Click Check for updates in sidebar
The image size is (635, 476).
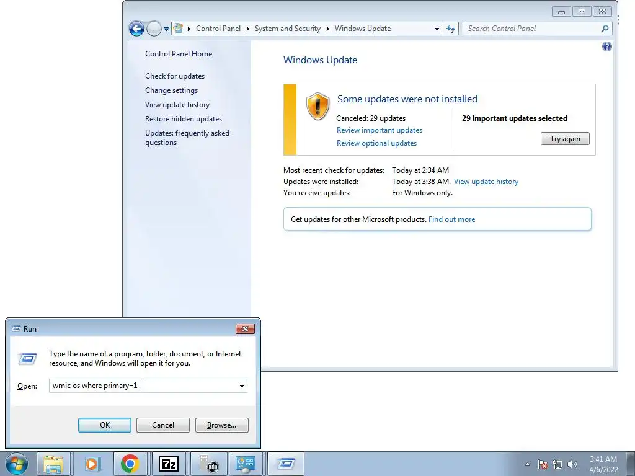pos(175,76)
